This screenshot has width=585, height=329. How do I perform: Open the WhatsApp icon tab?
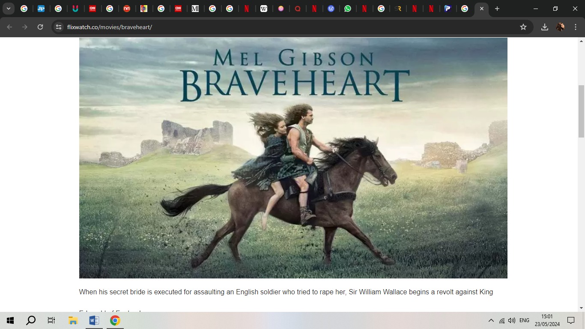pyautogui.click(x=348, y=9)
